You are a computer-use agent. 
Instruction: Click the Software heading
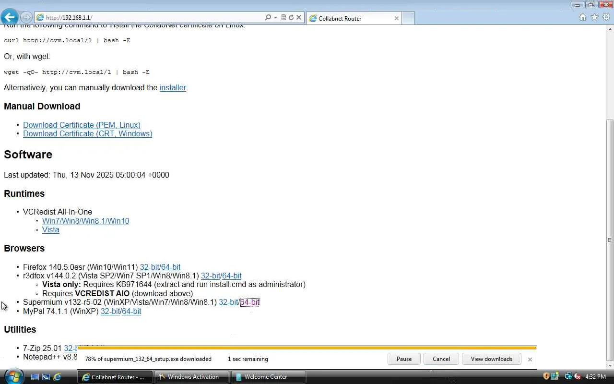pos(28,155)
